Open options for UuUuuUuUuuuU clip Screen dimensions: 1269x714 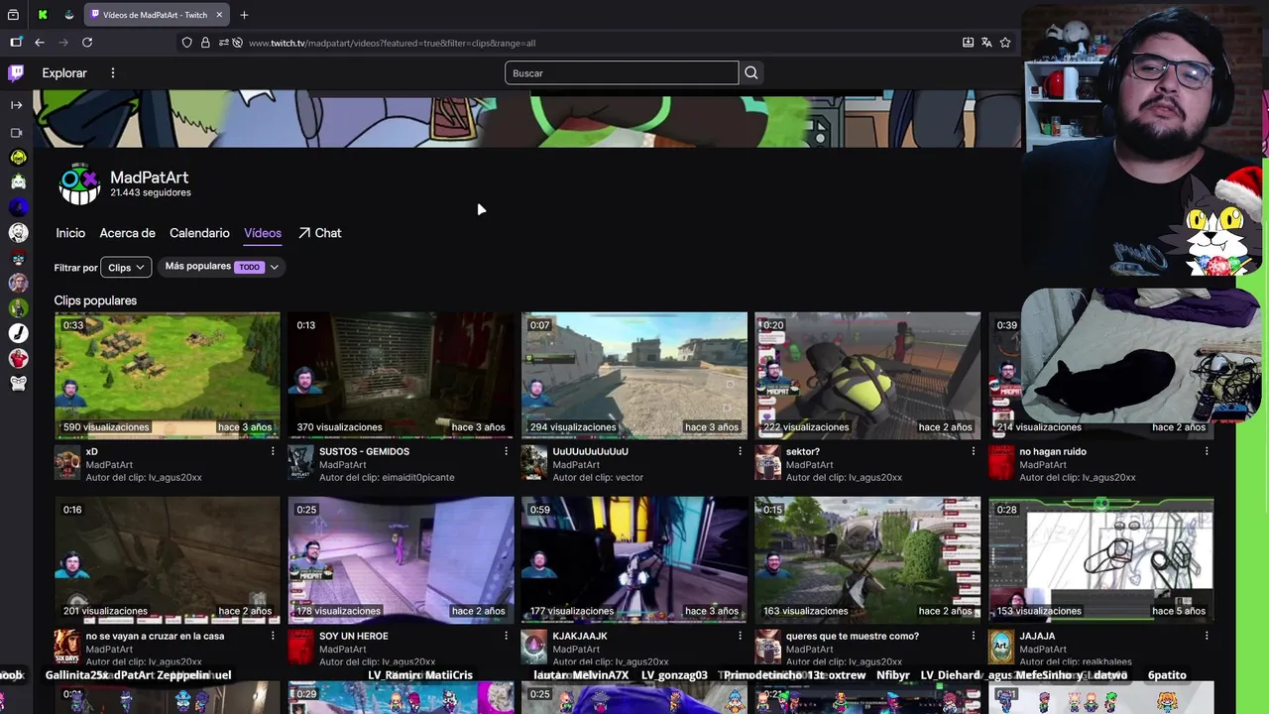point(740,451)
